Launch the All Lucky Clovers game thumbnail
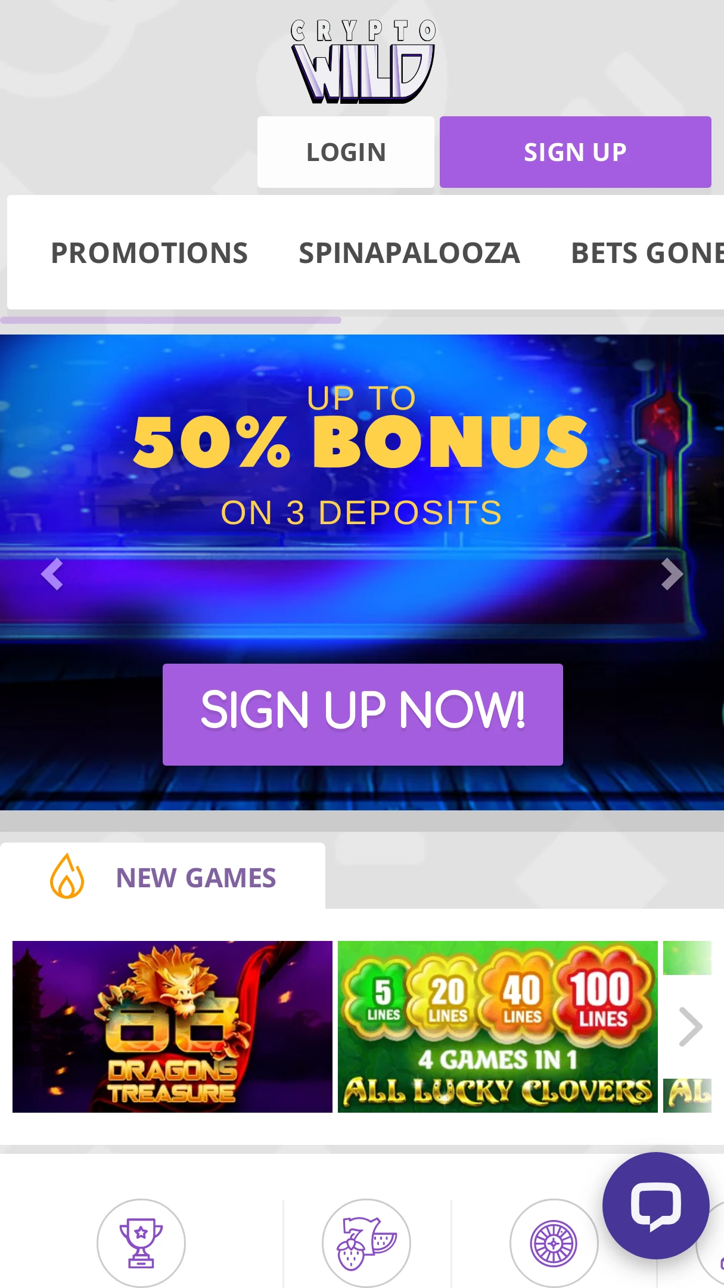Image resolution: width=724 pixels, height=1288 pixels. tap(498, 1027)
